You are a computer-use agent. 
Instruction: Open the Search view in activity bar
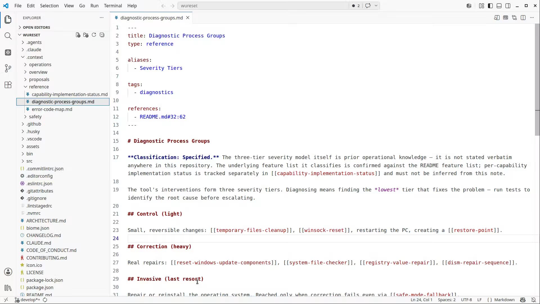click(8, 36)
